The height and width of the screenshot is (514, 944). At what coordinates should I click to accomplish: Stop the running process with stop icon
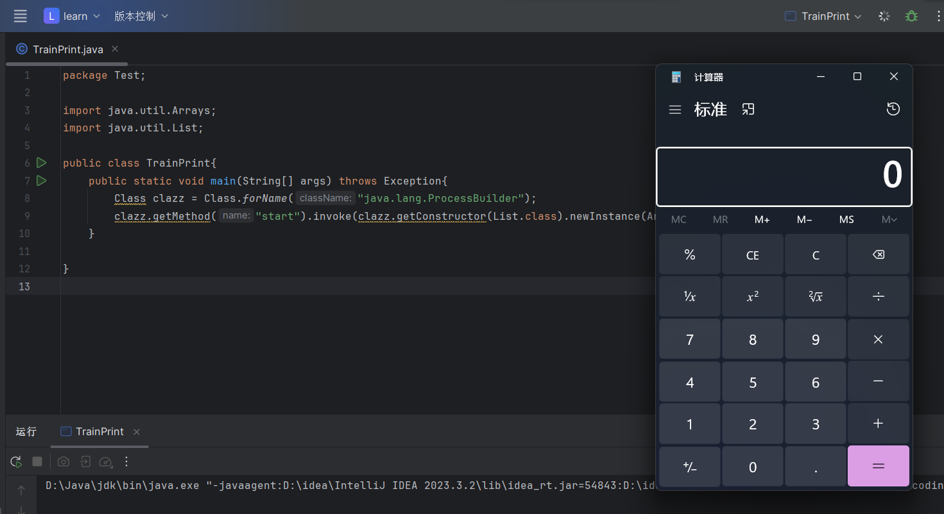[37, 461]
